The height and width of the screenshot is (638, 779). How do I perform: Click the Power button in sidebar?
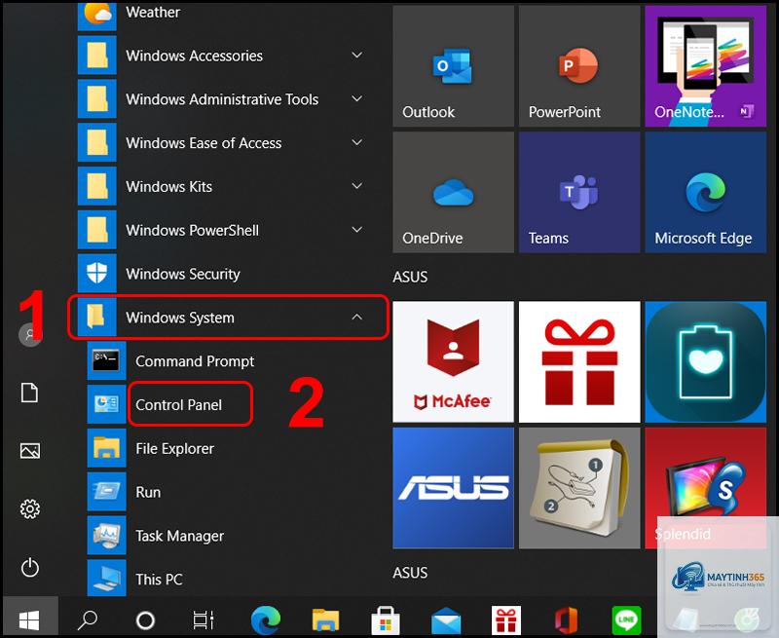(x=30, y=568)
